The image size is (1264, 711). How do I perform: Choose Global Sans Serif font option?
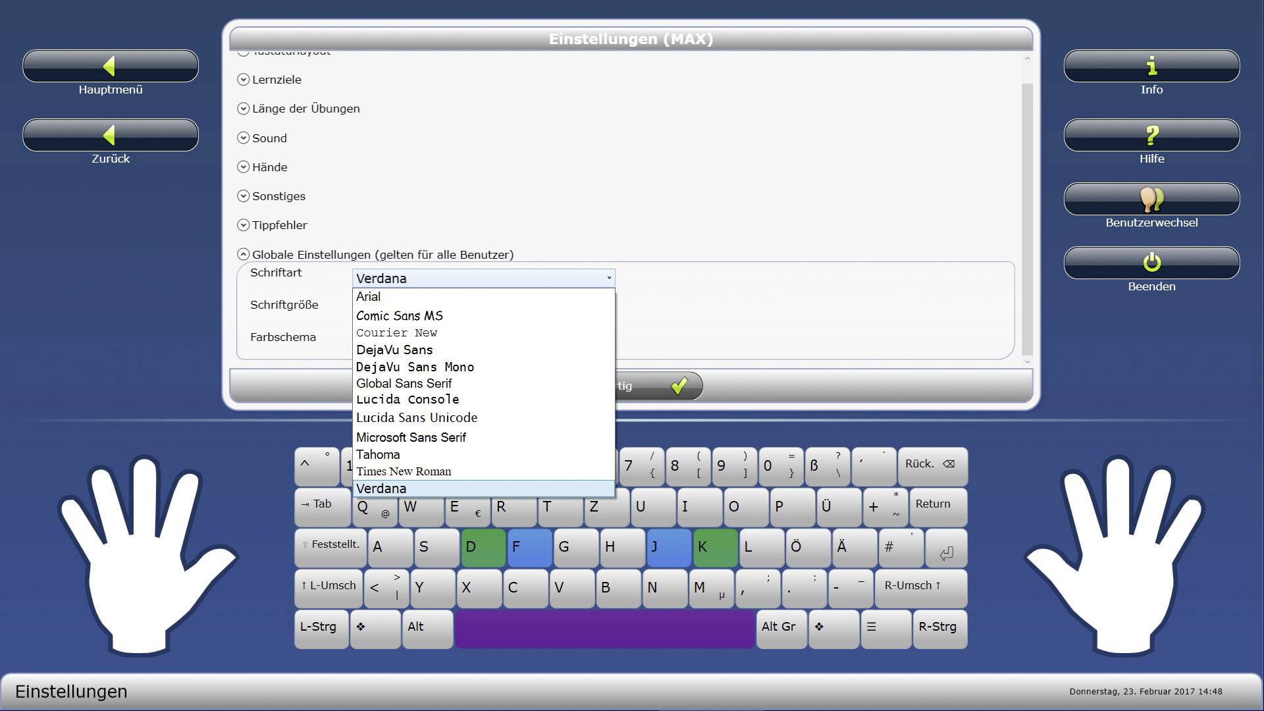[484, 383]
